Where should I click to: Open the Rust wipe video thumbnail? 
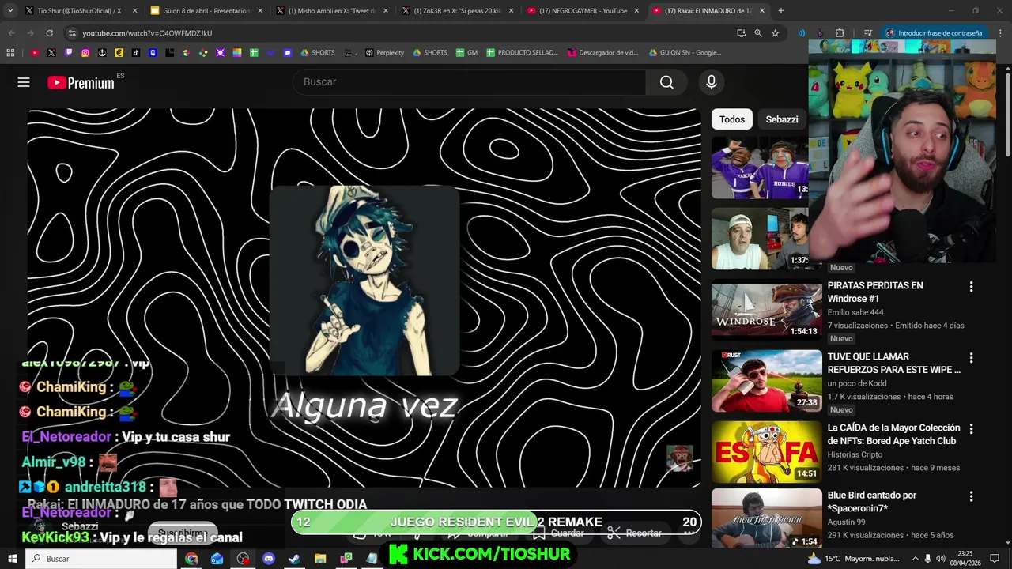pos(766,380)
